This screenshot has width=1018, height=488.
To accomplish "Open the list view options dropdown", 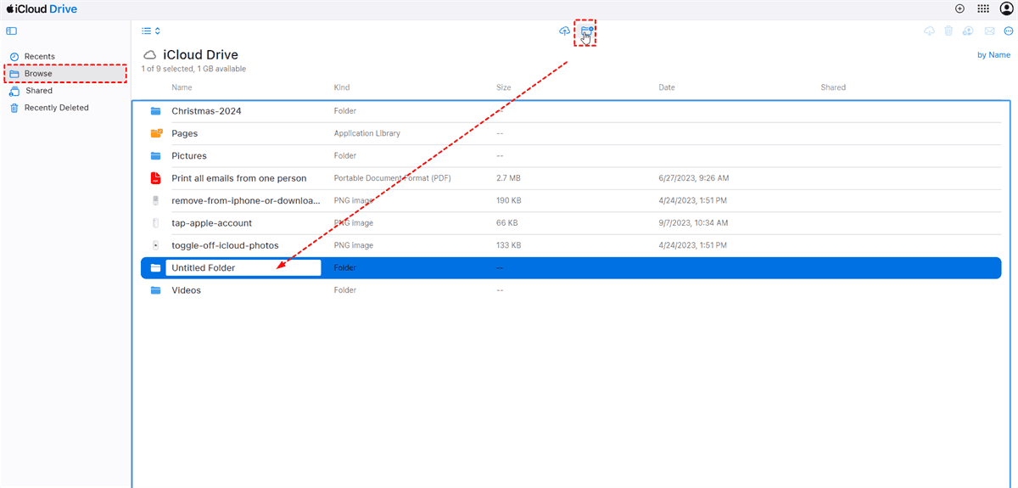I will [x=151, y=31].
